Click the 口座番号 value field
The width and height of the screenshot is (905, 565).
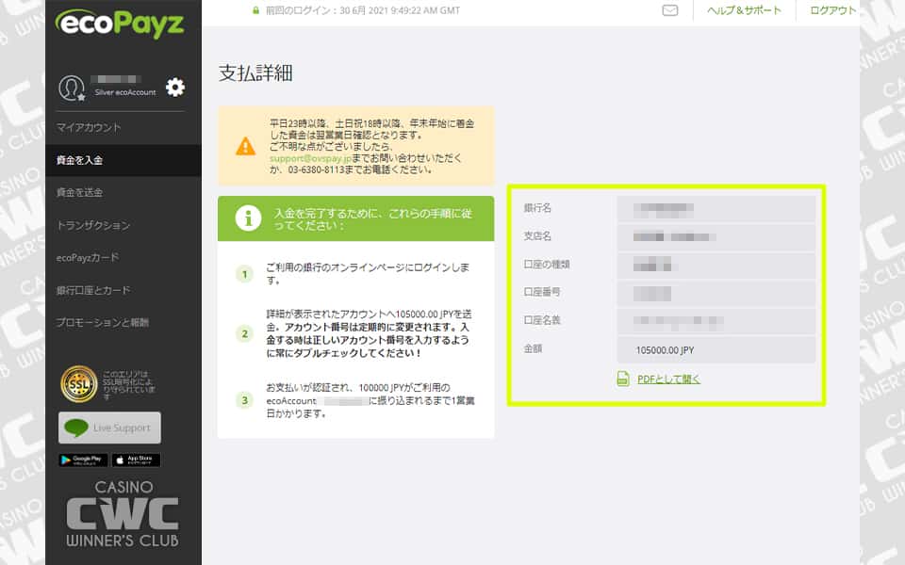(716, 294)
